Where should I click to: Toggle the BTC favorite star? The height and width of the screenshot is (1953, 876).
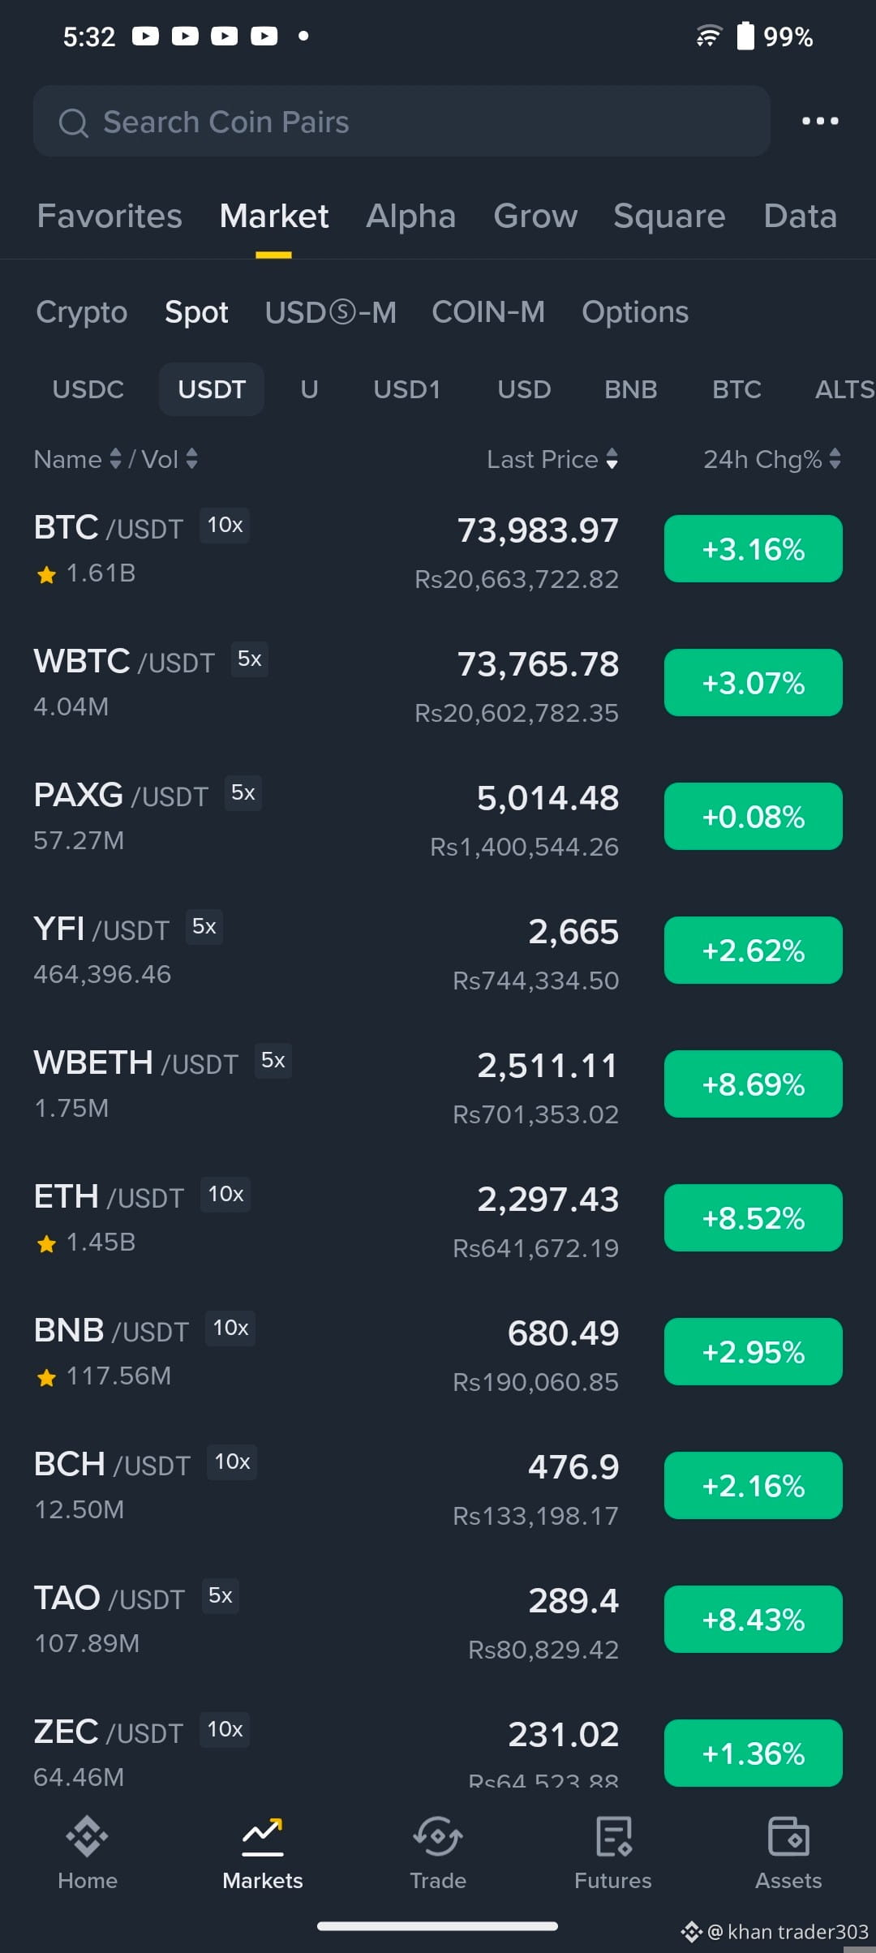click(46, 575)
